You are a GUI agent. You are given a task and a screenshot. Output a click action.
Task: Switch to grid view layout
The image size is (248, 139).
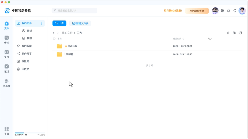pos(234,33)
